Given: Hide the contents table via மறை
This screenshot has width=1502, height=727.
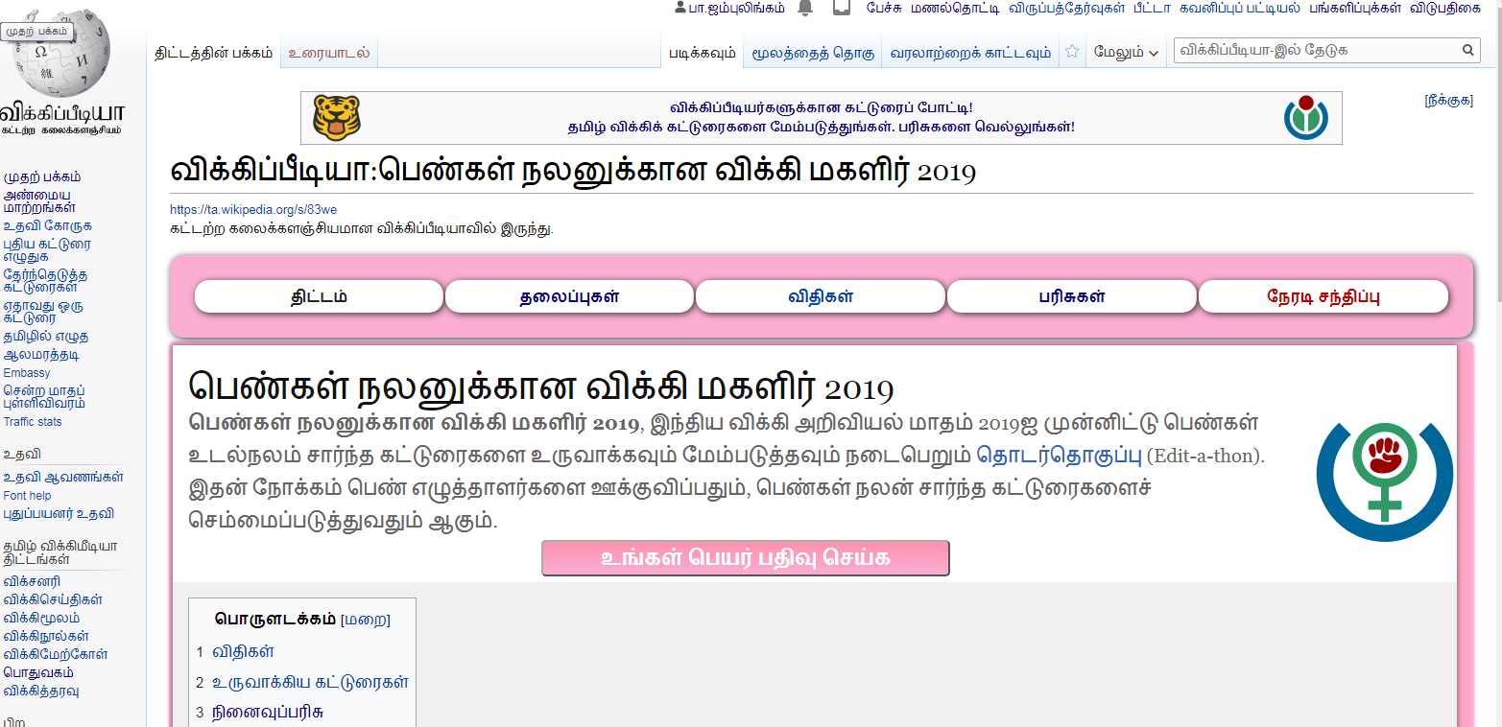Looking at the screenshot, I should (x=366, y=620).
